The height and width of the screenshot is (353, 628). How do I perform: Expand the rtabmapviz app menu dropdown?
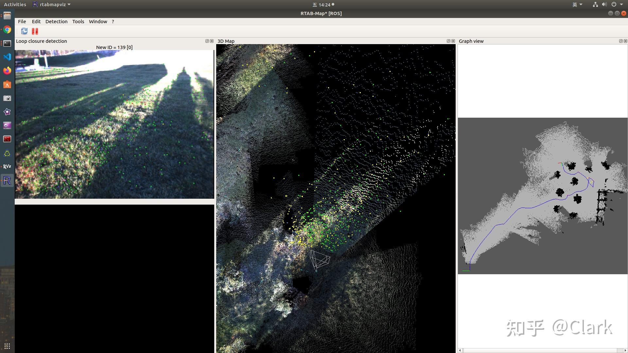coord(52,5)
